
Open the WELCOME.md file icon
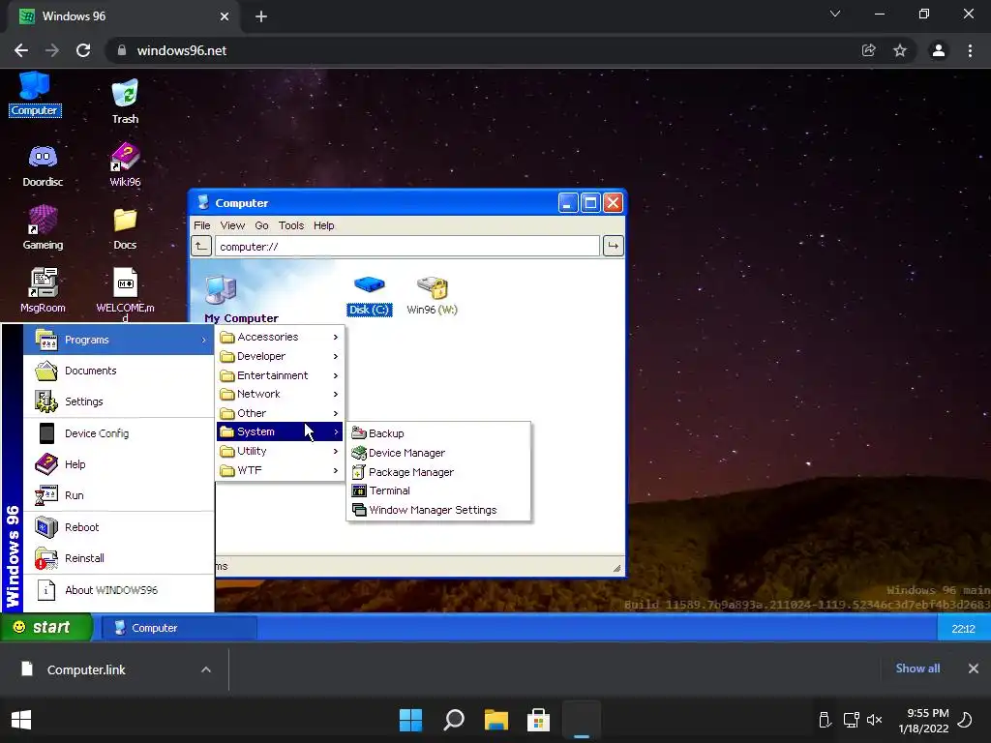click(x=125, y=294)
